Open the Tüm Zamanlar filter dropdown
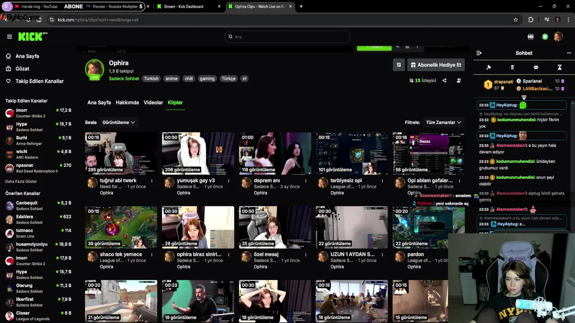 click(443, 122)
